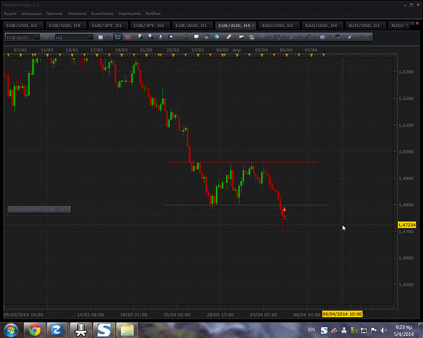The width and height of the screenshot is (423, 338).
Task: Switch to the XAU/USD, H4 tab
Action: pyautogui.click(x=321, y=26)
